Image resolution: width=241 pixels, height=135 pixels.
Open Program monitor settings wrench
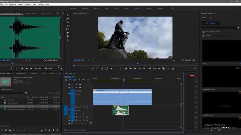tap(183, 60)
